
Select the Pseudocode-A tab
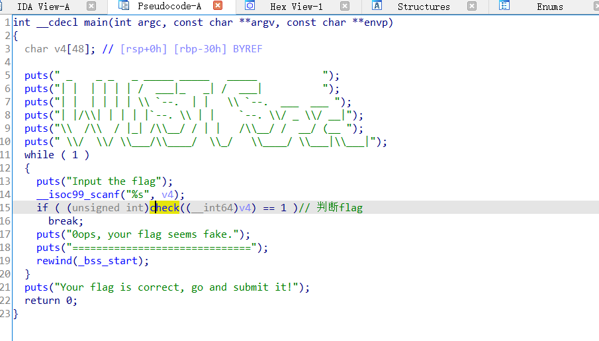169,6
